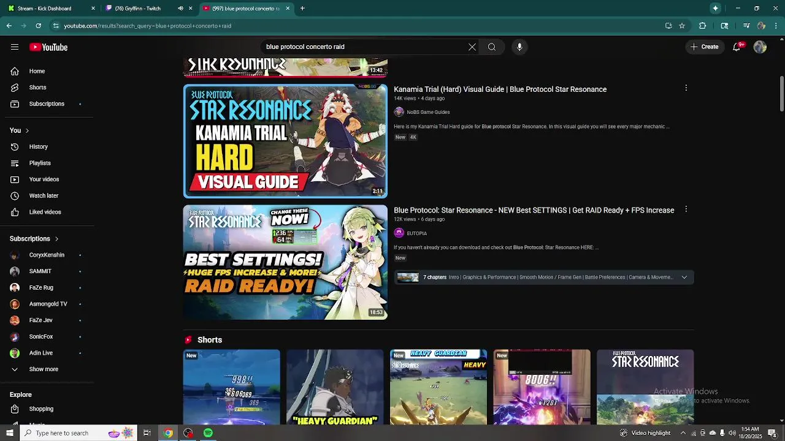785x441 pixels.
Task: Go back with browser back arrow
Action: [9, 26]
